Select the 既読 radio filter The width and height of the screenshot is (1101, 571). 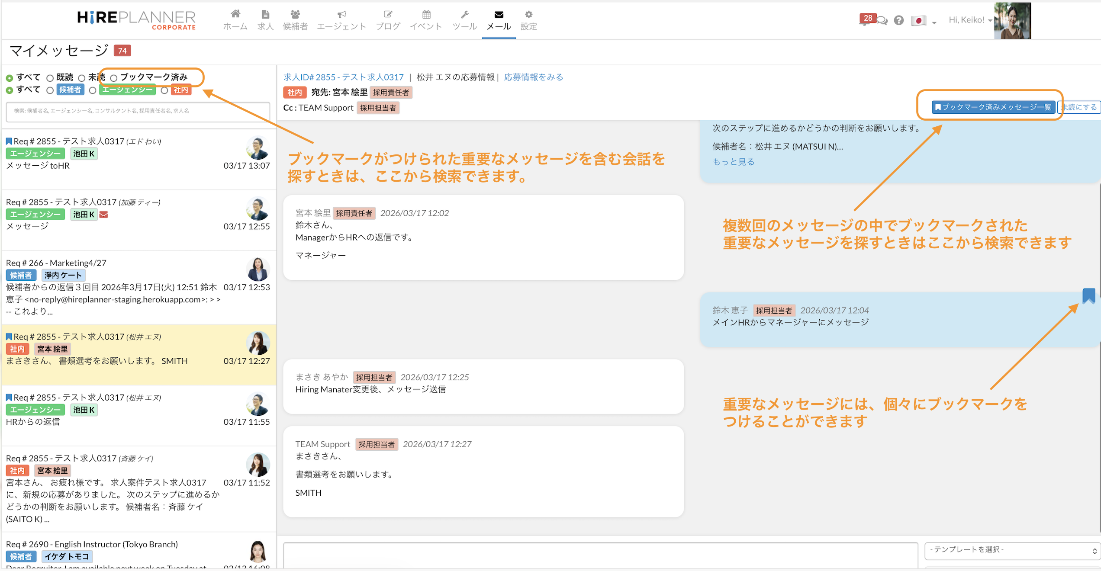tap(50, 78)
